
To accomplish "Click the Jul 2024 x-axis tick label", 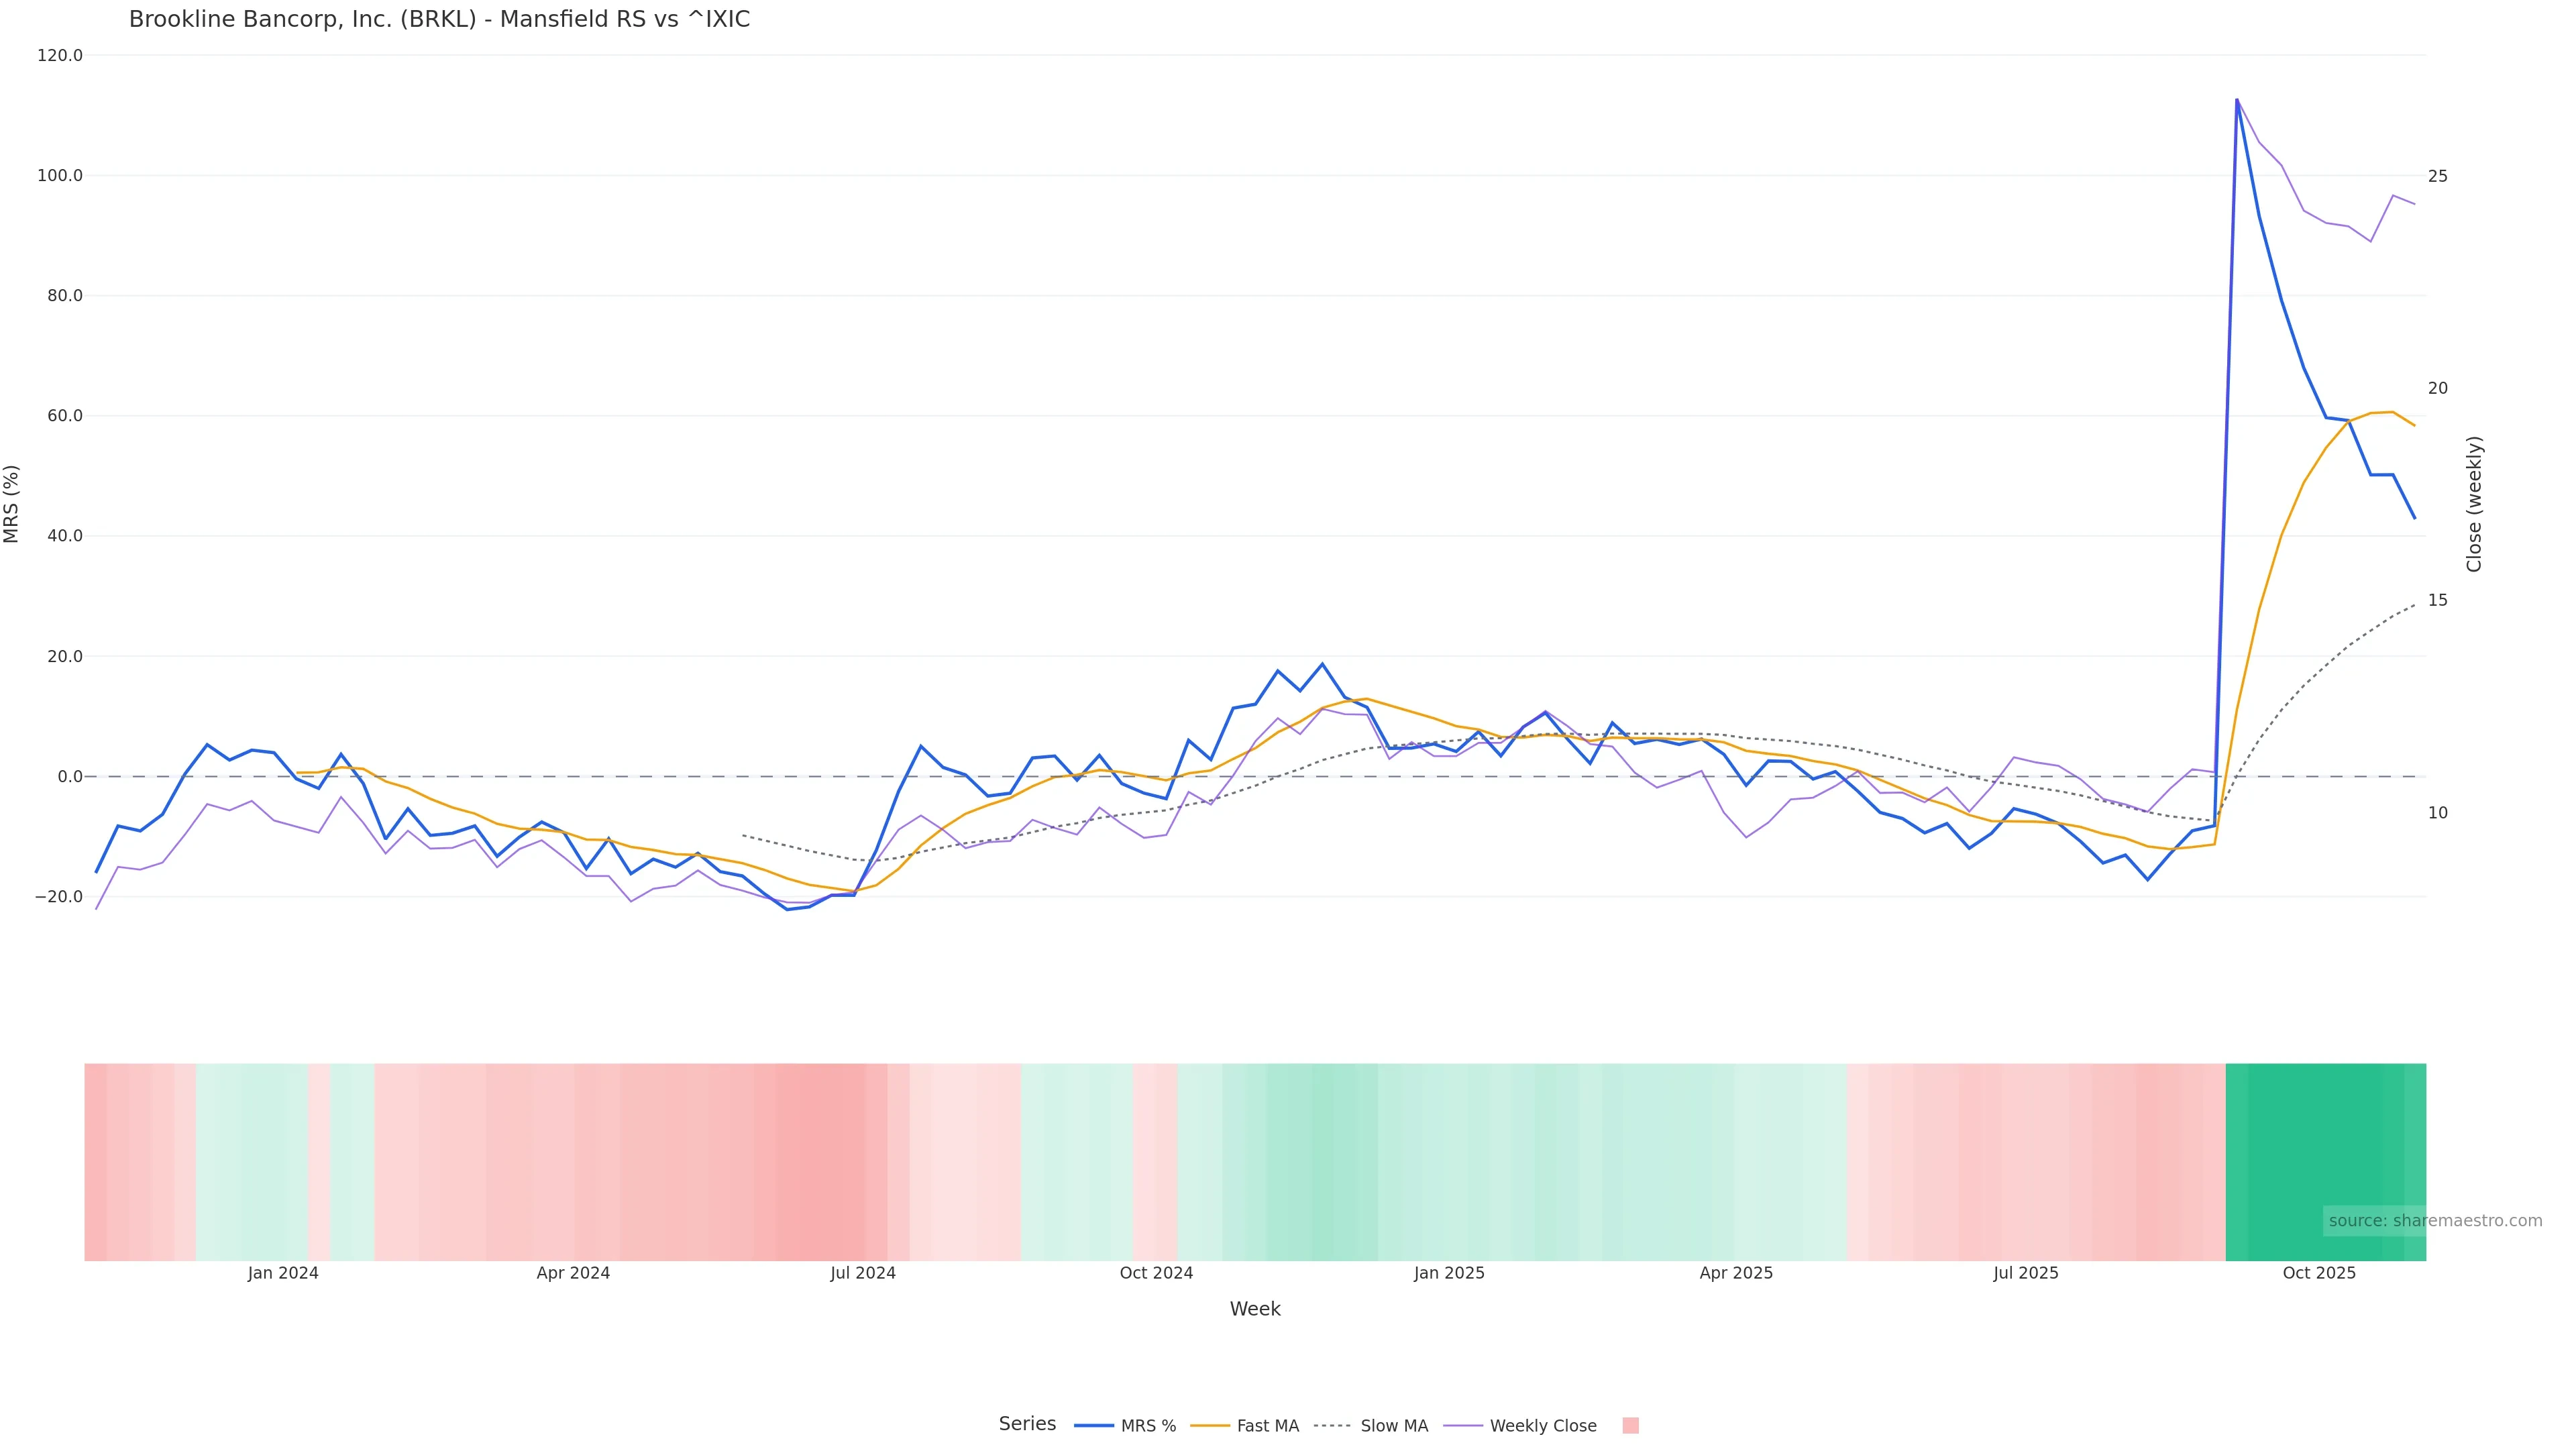I will point(863,1274).
